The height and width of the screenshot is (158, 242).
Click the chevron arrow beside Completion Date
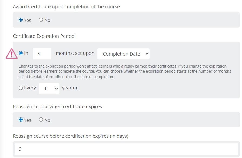point(147,54)
